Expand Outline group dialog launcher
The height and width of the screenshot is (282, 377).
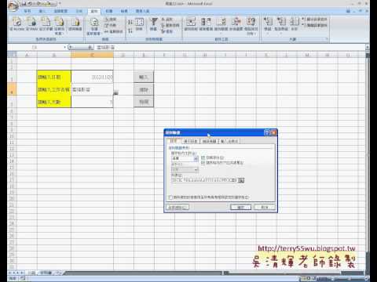coord(327,39)
